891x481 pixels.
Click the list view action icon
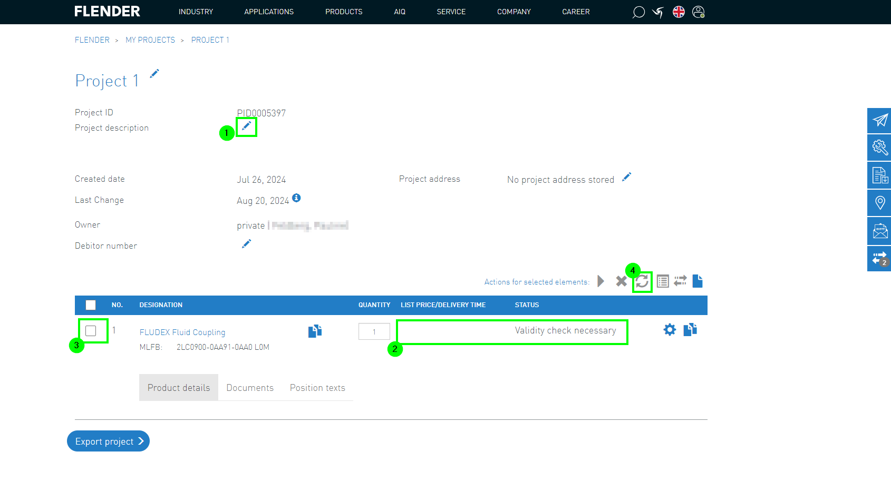click(663, 281)
